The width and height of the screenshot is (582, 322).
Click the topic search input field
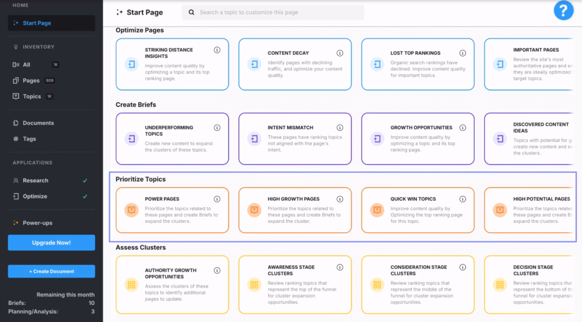(273, 13)
